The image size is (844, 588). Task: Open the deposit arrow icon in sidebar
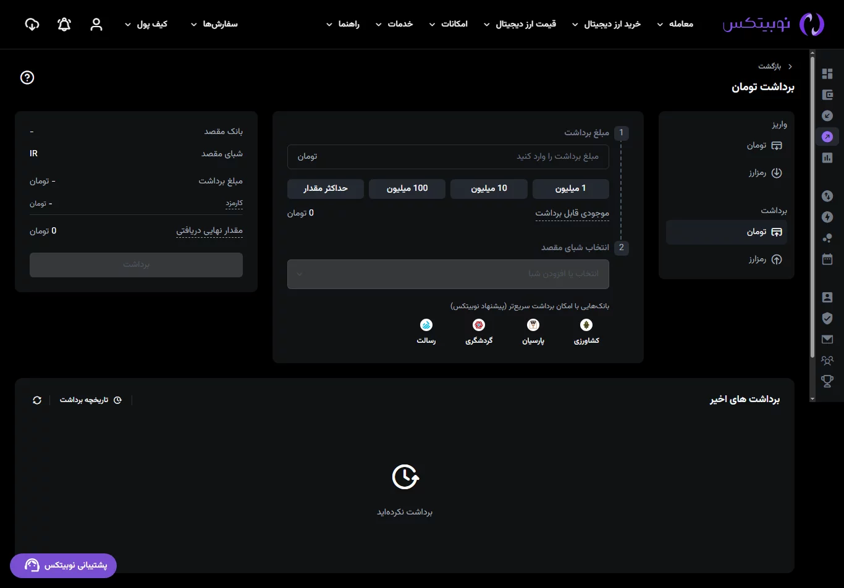[x=827, y=115]
